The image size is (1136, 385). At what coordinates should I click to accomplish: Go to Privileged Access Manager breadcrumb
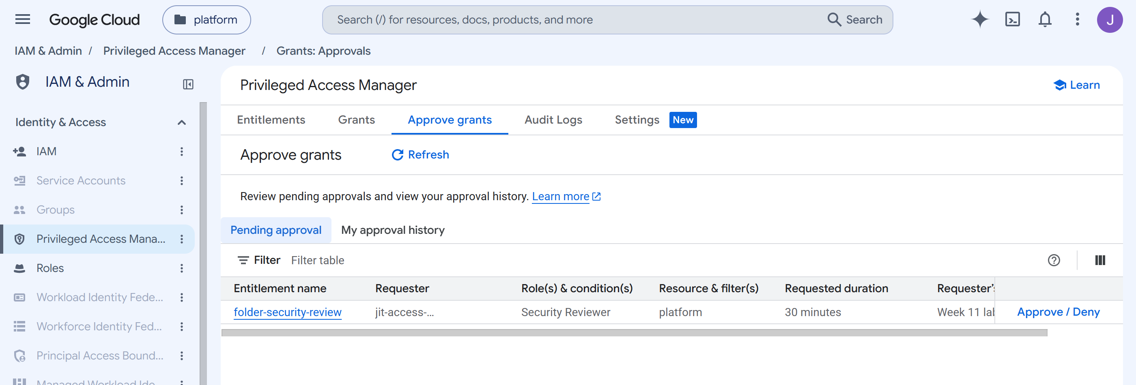(174, 51)
